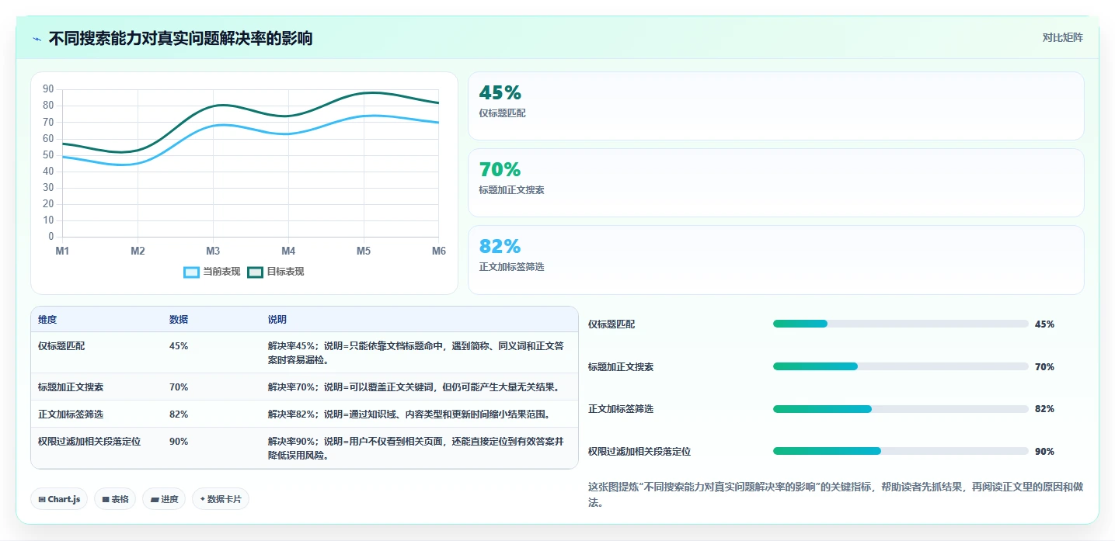The image size is (1115, 541).
Task: Click the 说明 column header
Action: point(277,320)
